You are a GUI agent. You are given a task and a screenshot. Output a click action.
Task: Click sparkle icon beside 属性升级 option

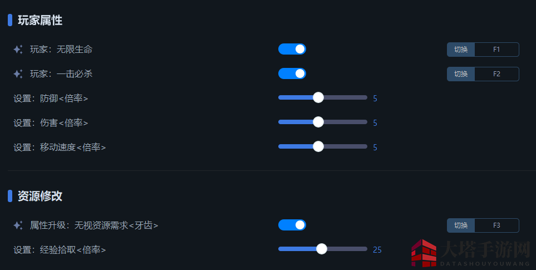[18, 225]
